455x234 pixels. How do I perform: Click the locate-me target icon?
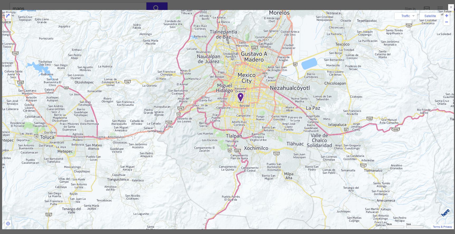tap(8, 223)
